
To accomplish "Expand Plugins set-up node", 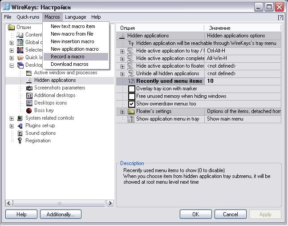I will (12, 126).
